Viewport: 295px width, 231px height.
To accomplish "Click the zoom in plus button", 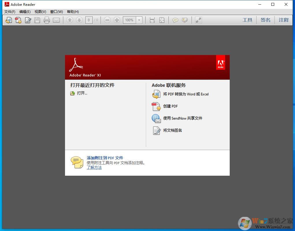I will [117, 20].
